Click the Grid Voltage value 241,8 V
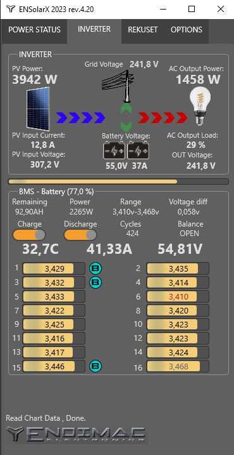 (144, 64)
